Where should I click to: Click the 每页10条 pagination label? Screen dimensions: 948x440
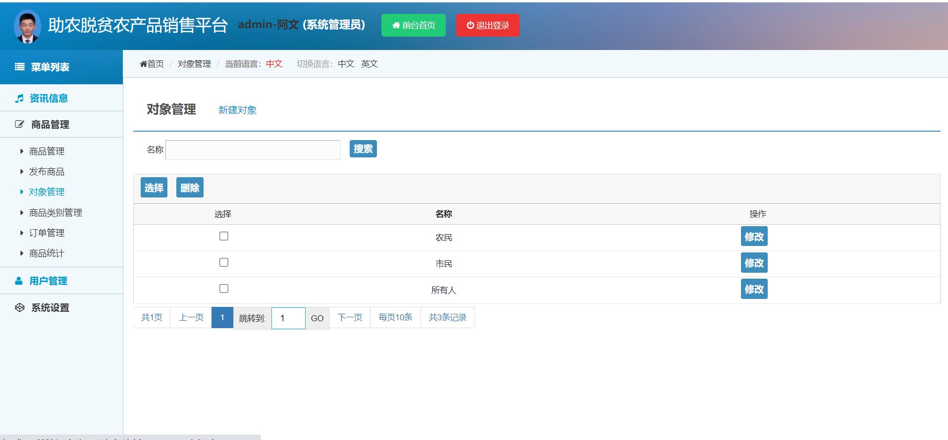point(396,317)
